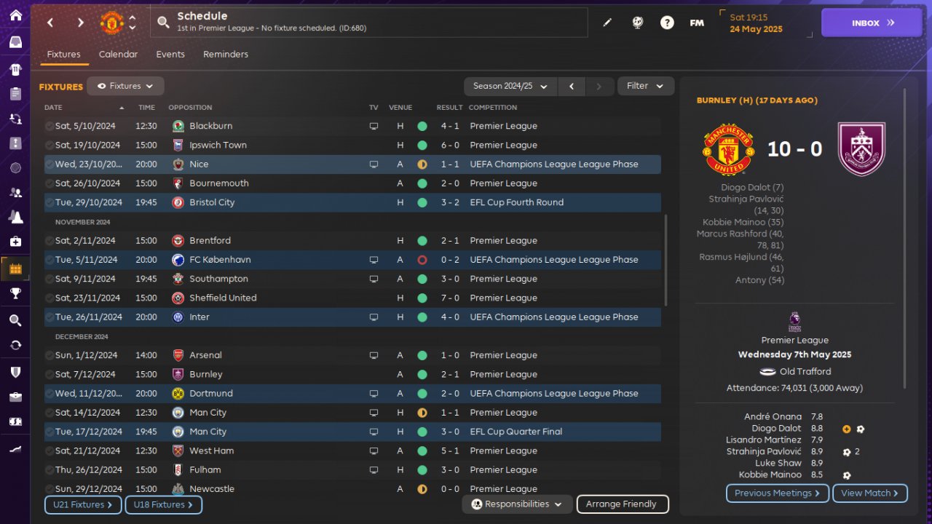Open the trophy Competitions icon in the sidebar
This screenshot has width=932, height=524.
coord(15,293)
